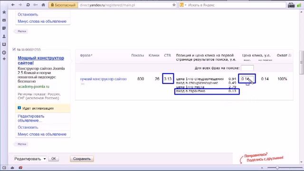Click the OK button
The width and height of the screenshot is (304, 171).
(x=54, y=159)
